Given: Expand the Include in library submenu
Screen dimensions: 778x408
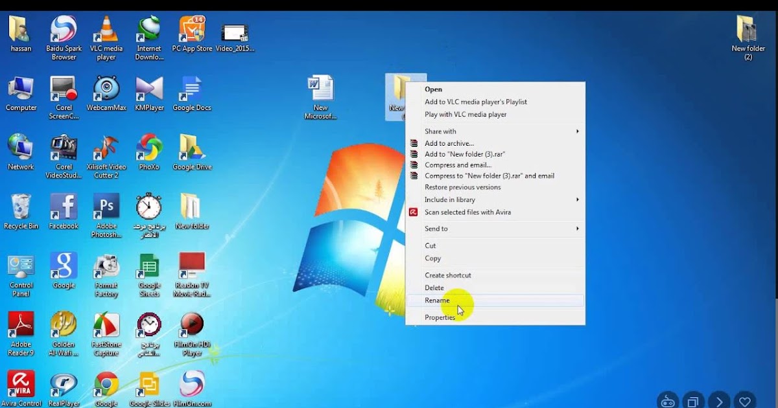Looking at the screenshot, I should coord(495,199).
